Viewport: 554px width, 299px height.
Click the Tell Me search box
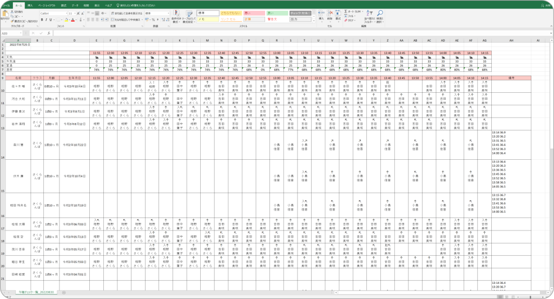[137, 5]
